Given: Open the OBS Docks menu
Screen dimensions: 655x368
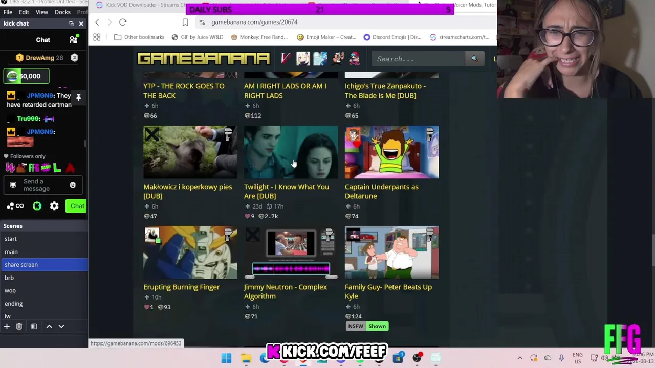Looking at the screenshot, I should click(x=62, y=12).
